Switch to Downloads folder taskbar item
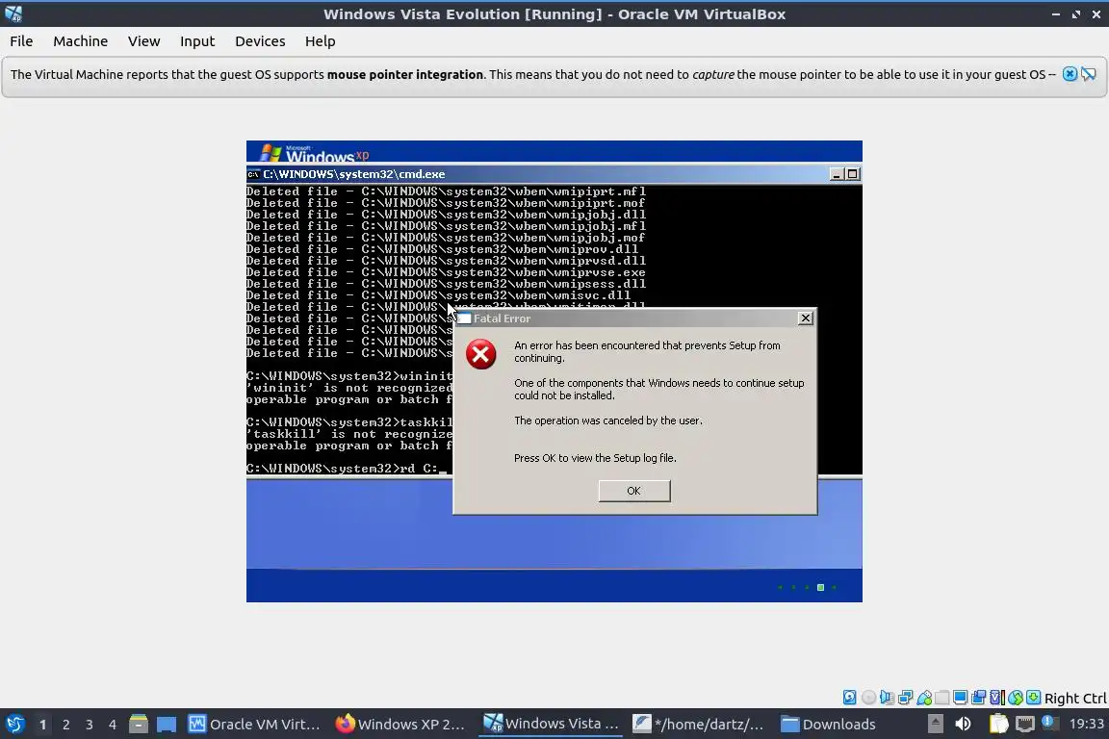The height and width of the screenshot is (739, 1109). coord(828,725)
